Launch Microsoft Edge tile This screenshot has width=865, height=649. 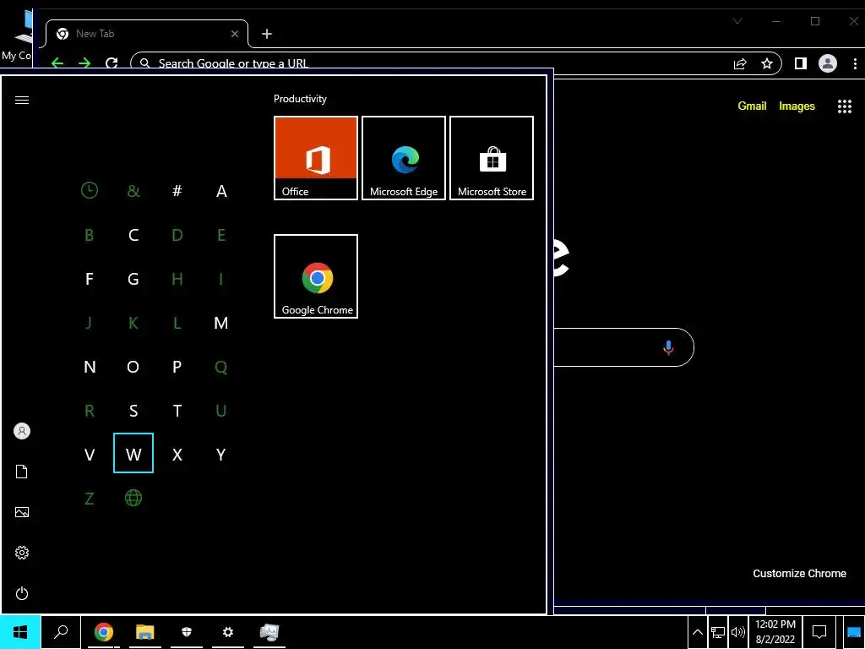click(403, 158)
